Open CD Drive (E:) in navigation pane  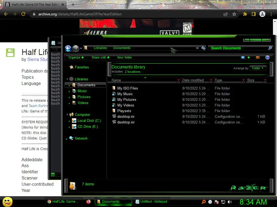[88, 127]
